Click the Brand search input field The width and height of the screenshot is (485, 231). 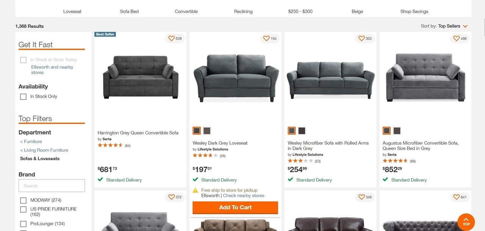pos(52,186)
